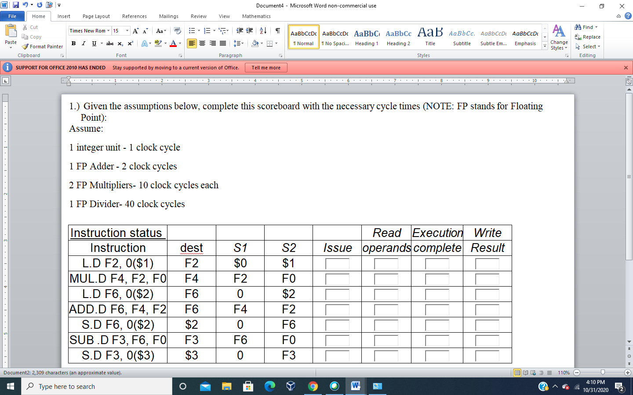Switch to the Insert tab
Viewport: 633px width, 395px height.
(x=64, y=16)
